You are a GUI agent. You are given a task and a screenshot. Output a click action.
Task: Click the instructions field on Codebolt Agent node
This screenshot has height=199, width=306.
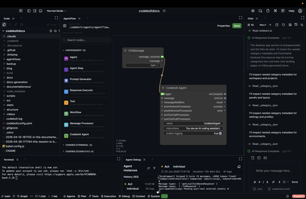pyautogui.click(x=193, y=129)
